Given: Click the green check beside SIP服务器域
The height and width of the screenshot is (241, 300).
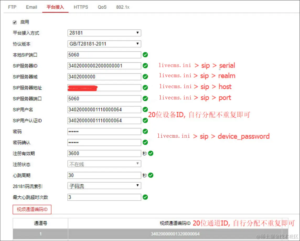Looking at the screenshot, I should point(145,77).
